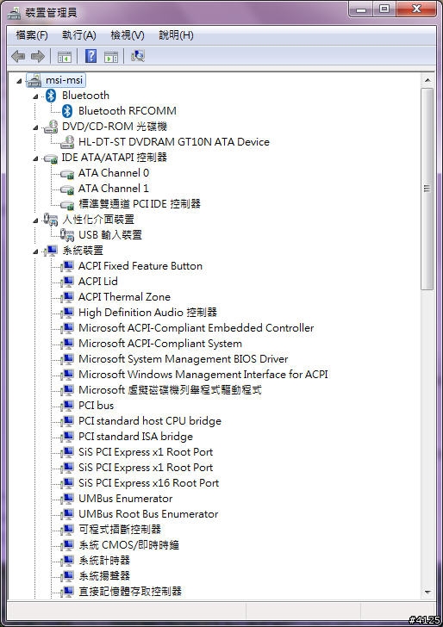The height and width of the screenshot is (627, 443).
Task: Click the 系統揚聲器 device icon
Action: (67, 576)
